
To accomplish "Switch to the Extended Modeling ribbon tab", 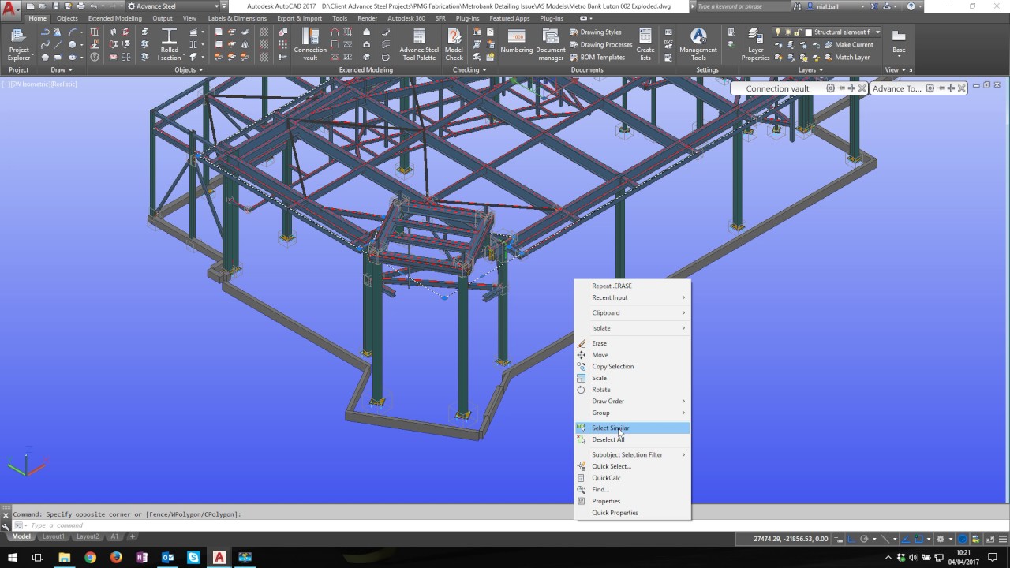I will pyautogui.click(x=115, y=18).
